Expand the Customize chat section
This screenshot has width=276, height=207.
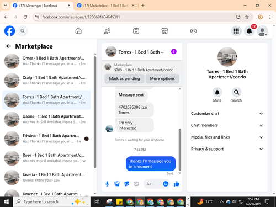click(x=227, y=114)
